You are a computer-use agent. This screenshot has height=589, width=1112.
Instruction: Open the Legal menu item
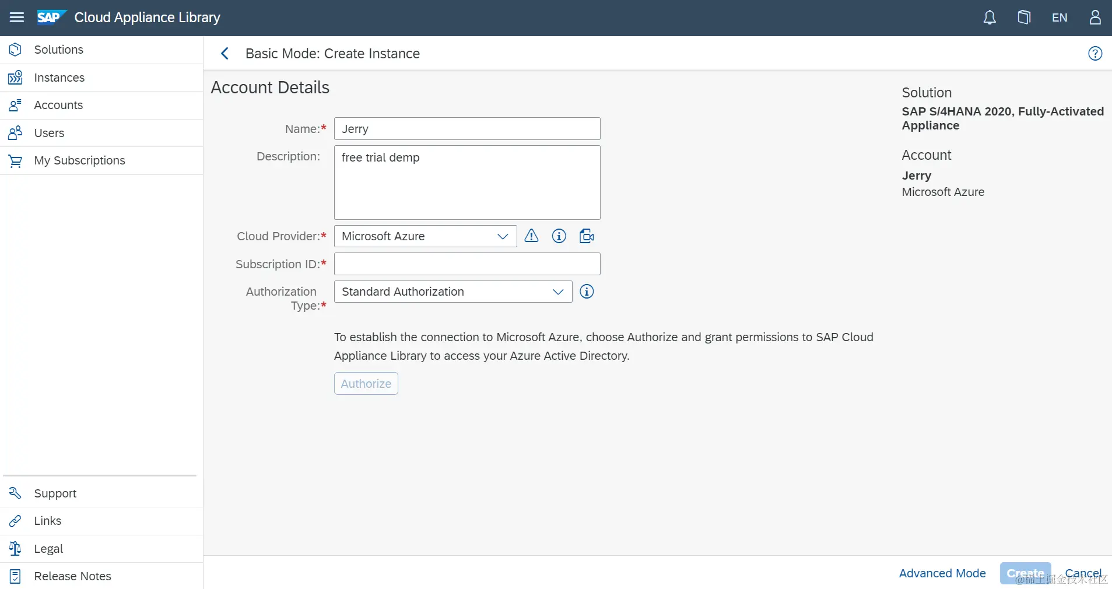[x=101, y=549]
